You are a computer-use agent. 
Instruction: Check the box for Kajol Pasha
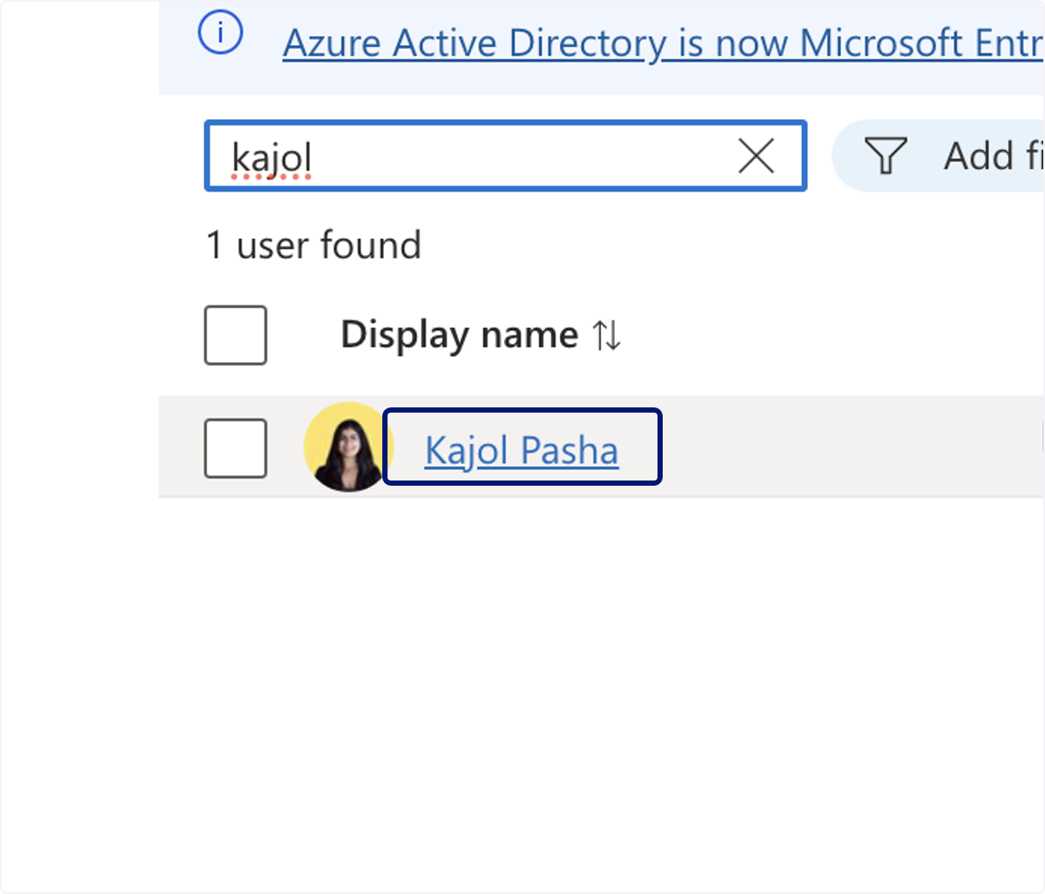(x=235, y=447)
